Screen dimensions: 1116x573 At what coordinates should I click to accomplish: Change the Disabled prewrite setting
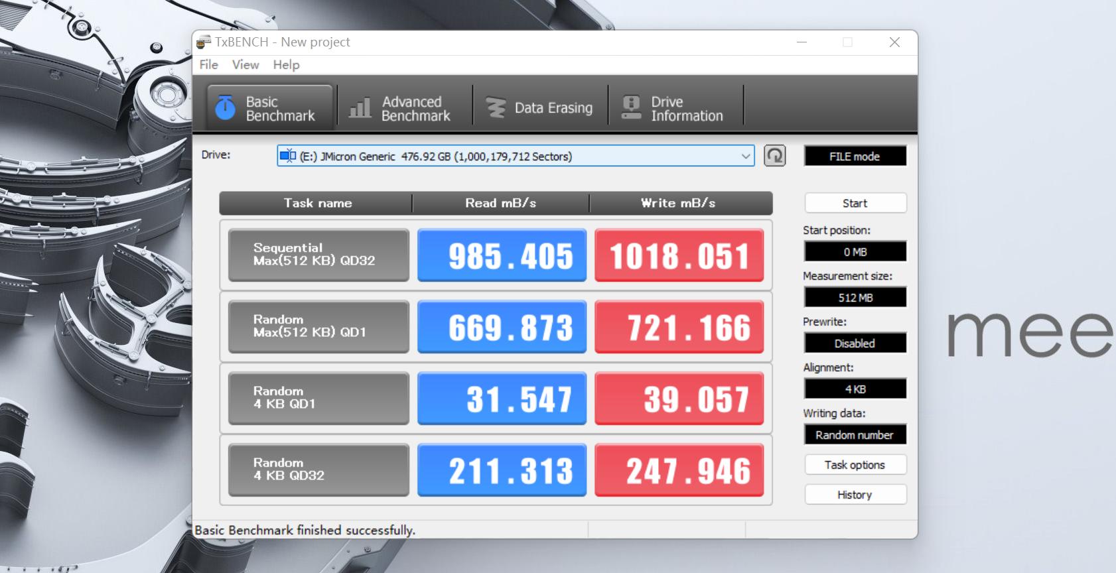coord(855,344)
